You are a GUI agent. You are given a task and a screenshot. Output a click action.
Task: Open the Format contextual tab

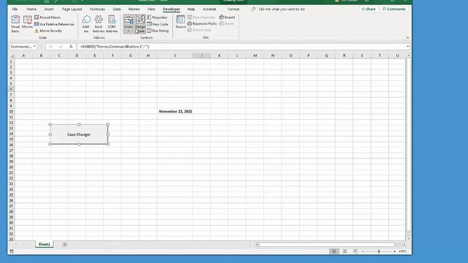pyautogui.click(x=233, y=9)
